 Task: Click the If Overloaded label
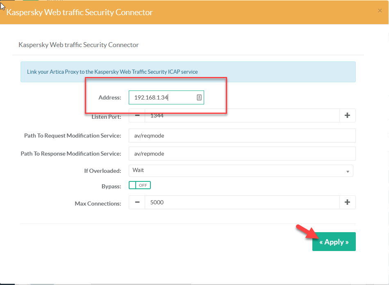(x=102, y=171)
